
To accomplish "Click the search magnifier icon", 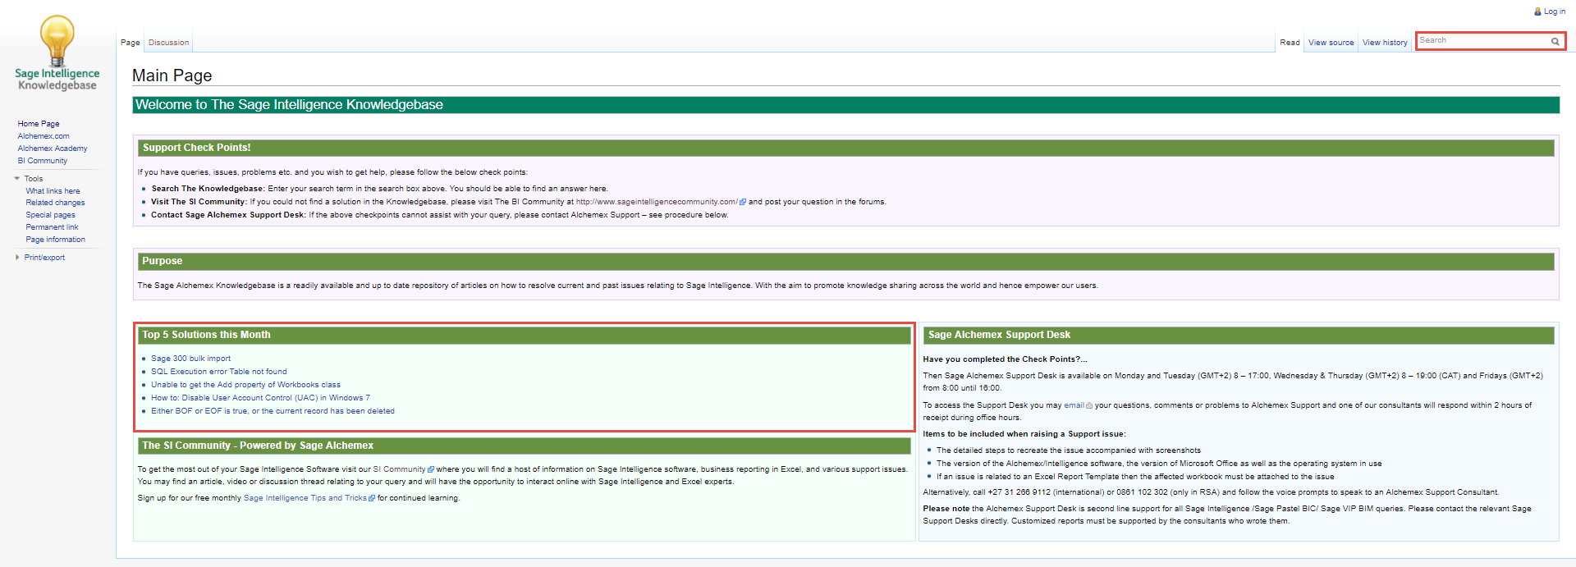I will pyautogui.click(x=1555, y=41).
